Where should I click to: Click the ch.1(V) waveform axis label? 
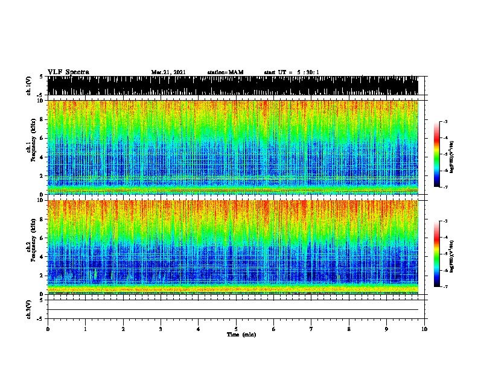click(29, 86)
